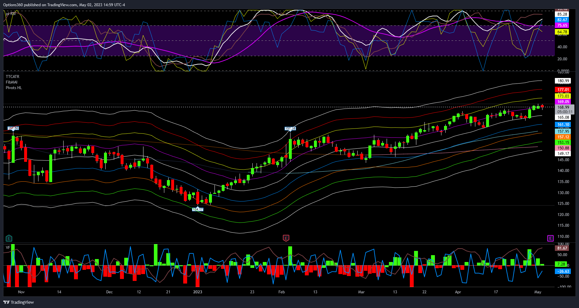Click the blue -26.63 VF value tag
The width and height of the screenshot is (579, 308).
[563, 271]
